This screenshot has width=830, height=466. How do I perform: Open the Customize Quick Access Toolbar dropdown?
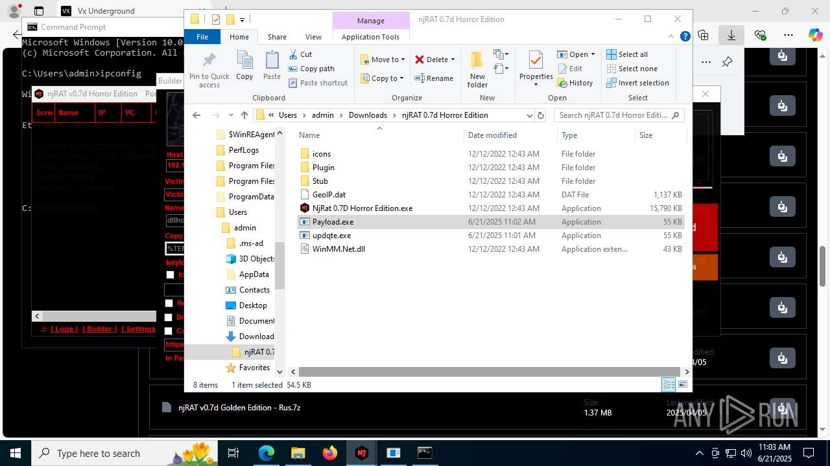[x=242, y=19]
